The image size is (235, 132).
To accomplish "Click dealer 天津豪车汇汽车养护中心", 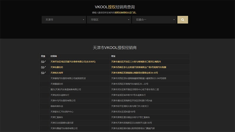I will point(62,112).
